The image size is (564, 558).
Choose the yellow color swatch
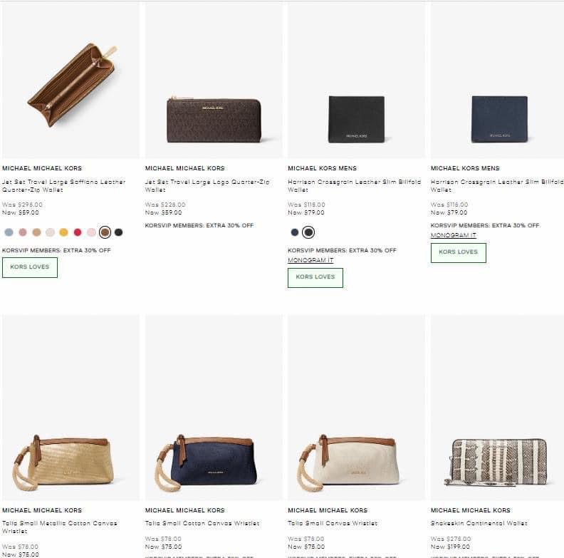63,232
